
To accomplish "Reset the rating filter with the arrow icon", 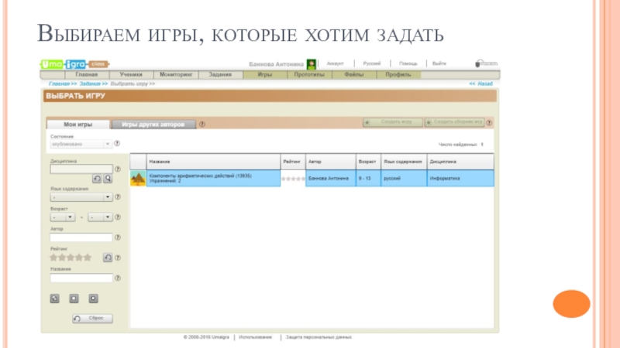I will point(108,258).
